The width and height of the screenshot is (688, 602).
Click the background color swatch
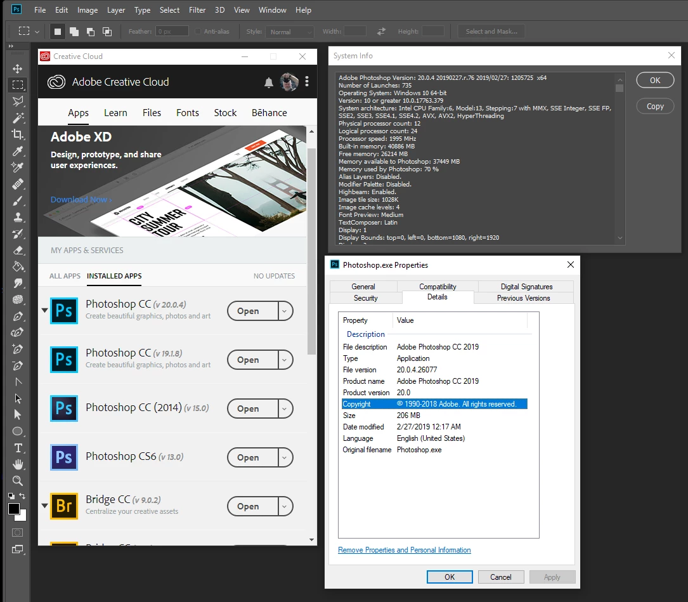[x=23, y=517]
